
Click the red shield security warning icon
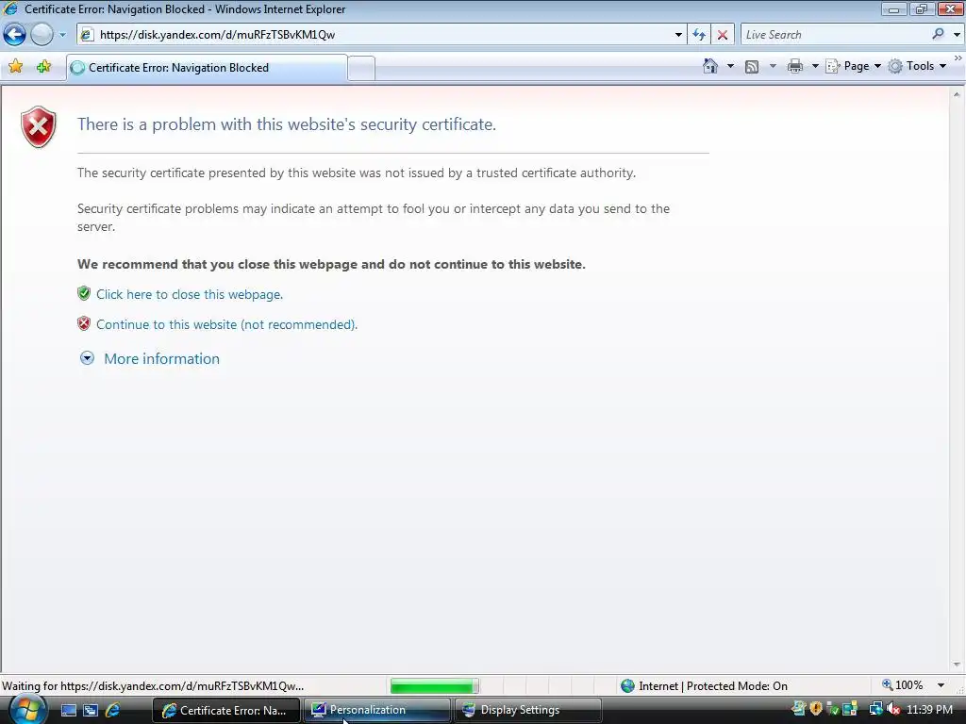click(38, 127)
